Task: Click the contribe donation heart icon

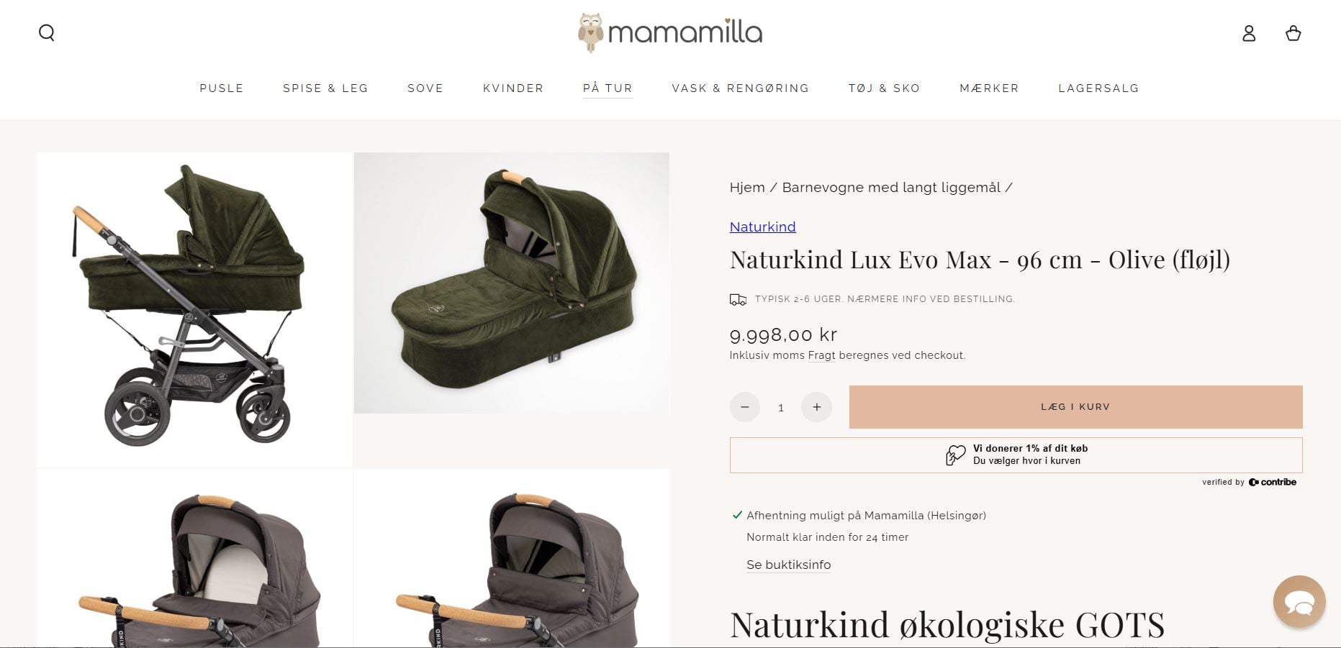Action: (x=955, y=455)
